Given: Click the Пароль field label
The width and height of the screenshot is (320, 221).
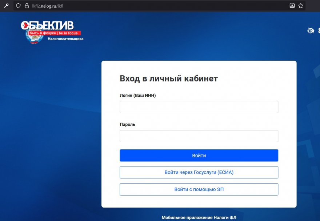Looking at the screenshot, I should click(127, 124).
